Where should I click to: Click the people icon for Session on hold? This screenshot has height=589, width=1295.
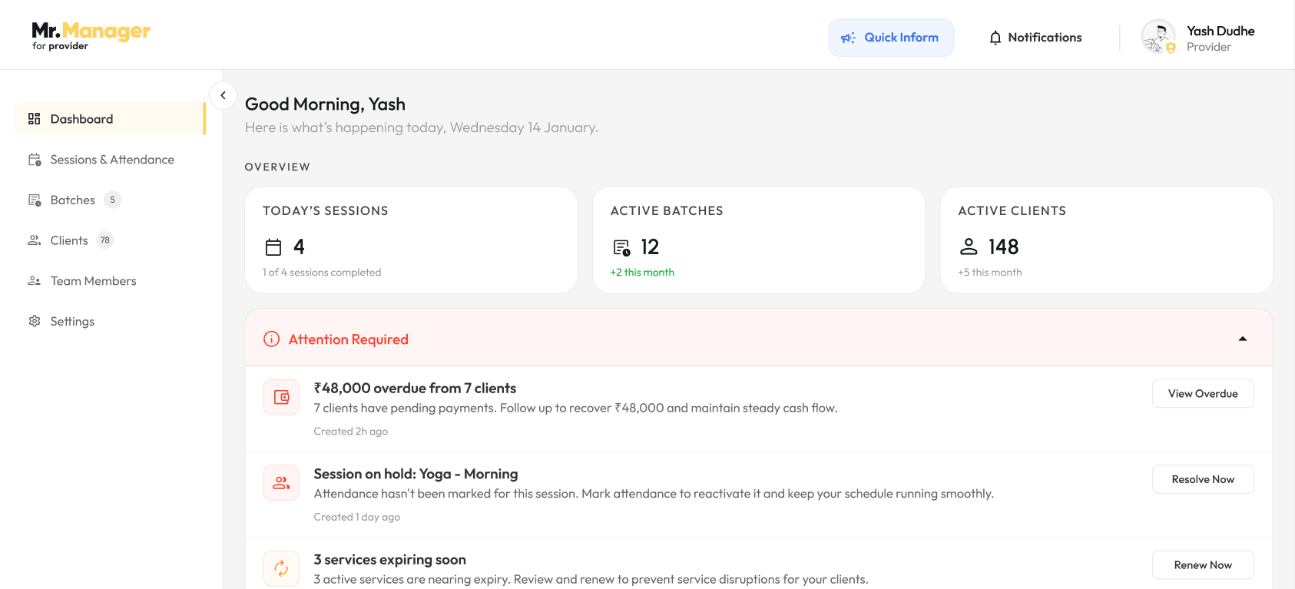(281, 483)
